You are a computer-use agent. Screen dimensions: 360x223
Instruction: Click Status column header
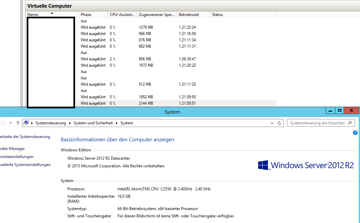(243, 14)
